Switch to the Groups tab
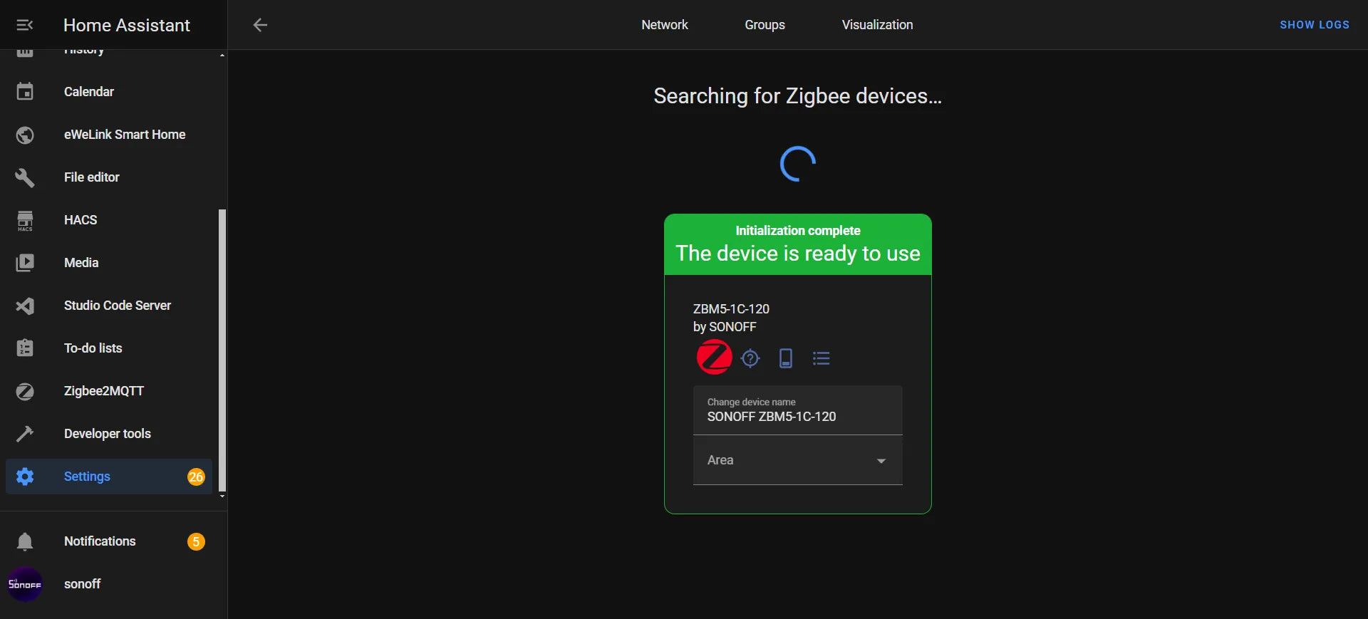The width and height of the screenshot is (1368, 619). tap(765, 25)
